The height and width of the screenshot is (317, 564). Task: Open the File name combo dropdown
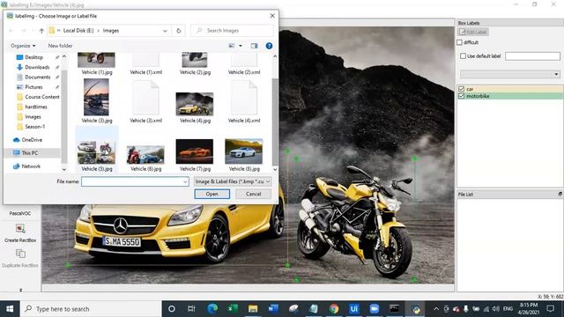185,181
